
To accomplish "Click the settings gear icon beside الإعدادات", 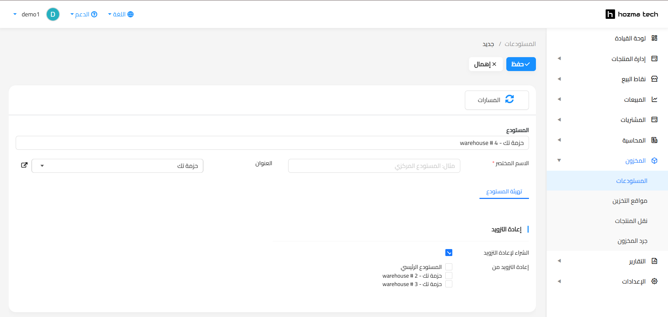I will point(654,281).
